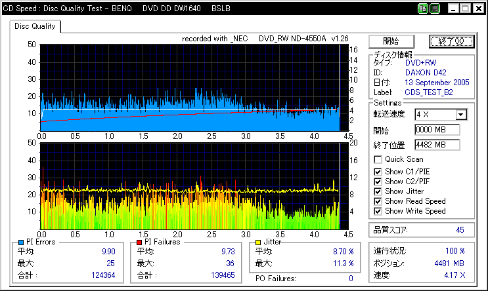Close the CD Speed window
This screenshot has width=488, height=291.
tap(478, 9)
